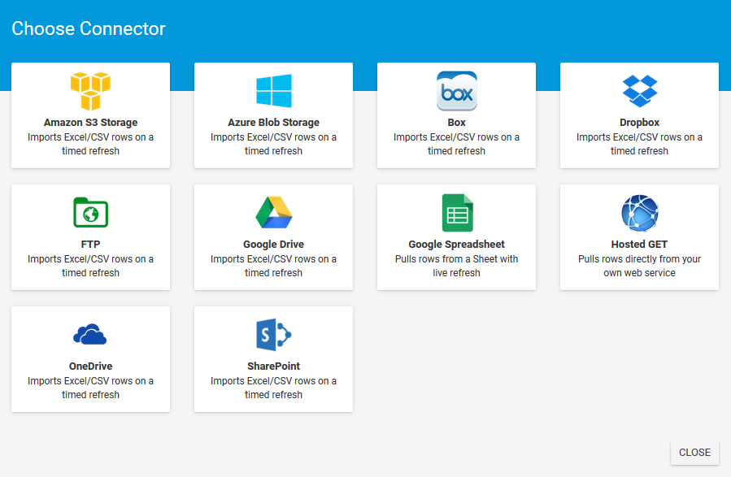Screen dimensions: 731x477
Task: Click the Google Drive triangle icon
Action: coord(274,212)
